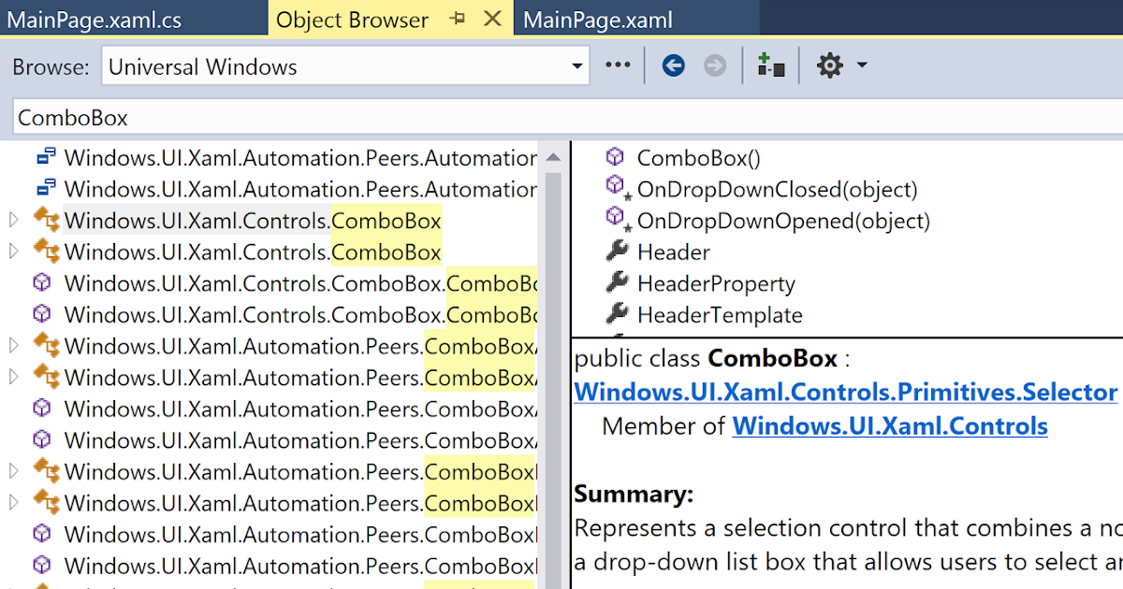1123x589 pixels.
Task: Open the Browse scope dropdown
Action: (x=576, y=65)
